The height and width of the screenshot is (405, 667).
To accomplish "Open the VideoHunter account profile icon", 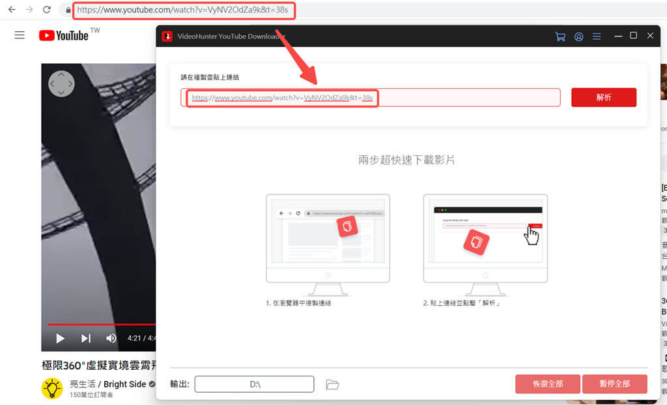I will point(578,37).
